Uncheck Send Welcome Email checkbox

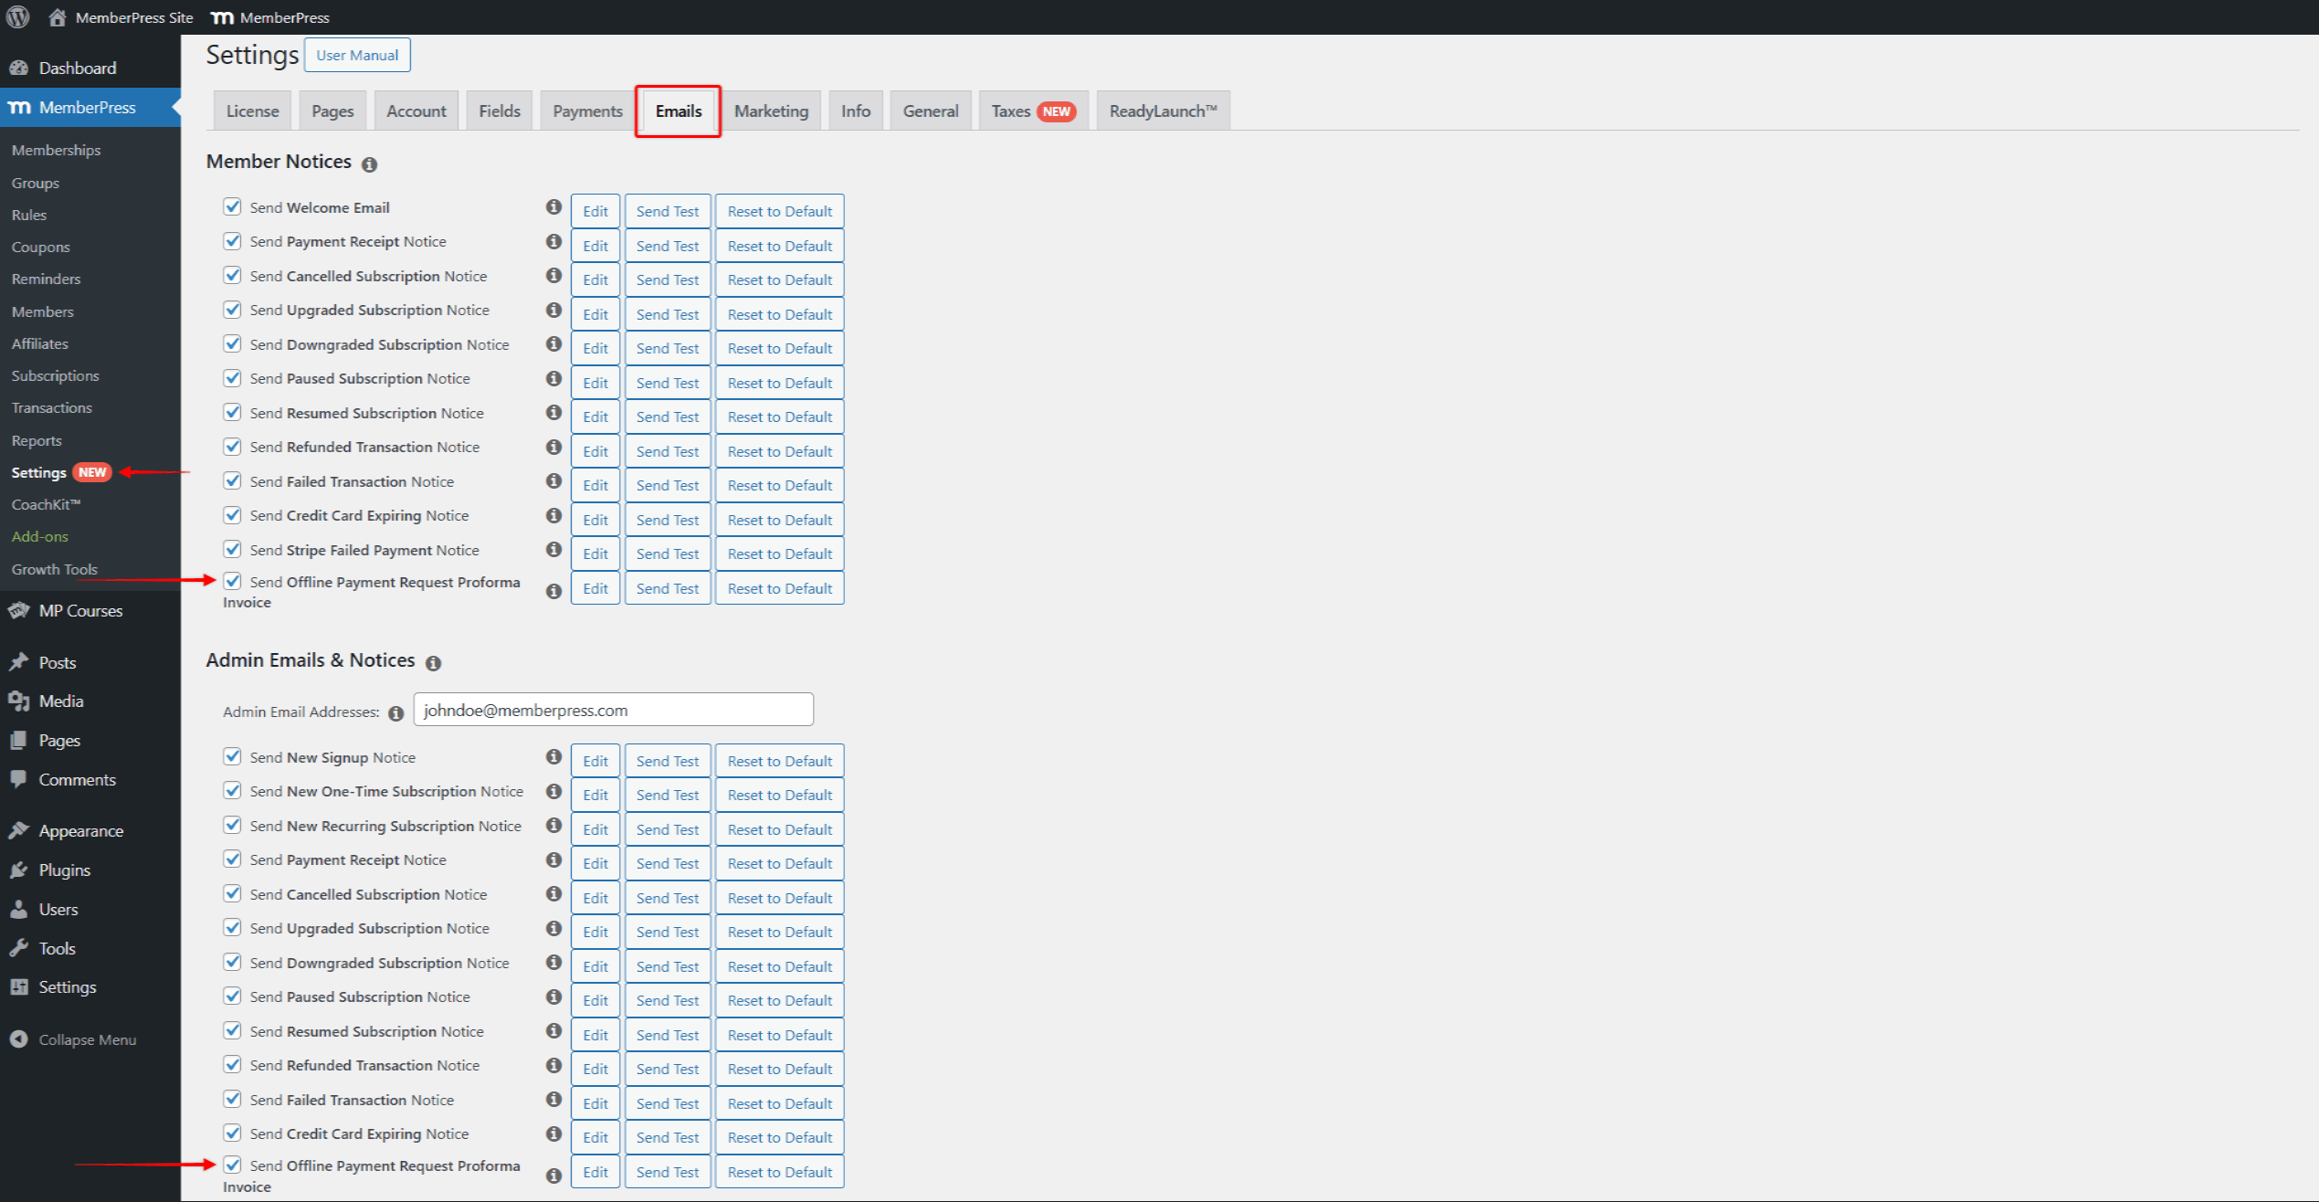[x=233, y=206]
